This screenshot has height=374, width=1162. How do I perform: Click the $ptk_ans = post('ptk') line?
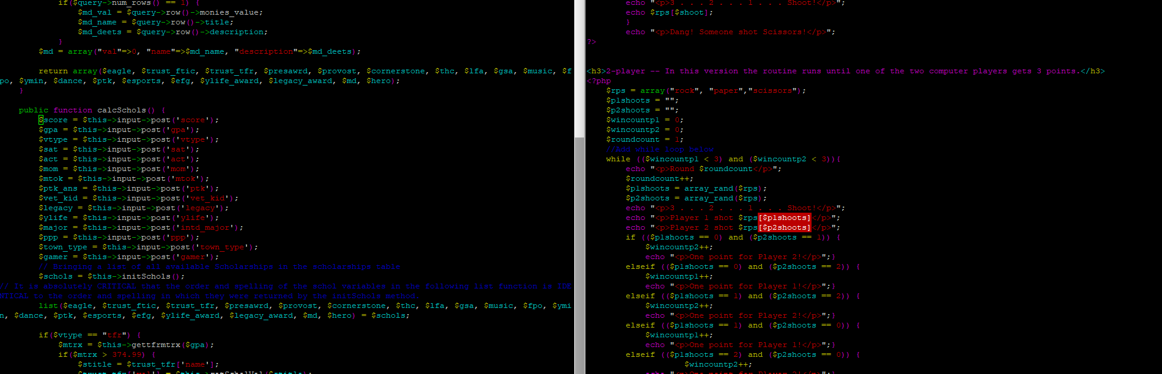coord(128,188)
